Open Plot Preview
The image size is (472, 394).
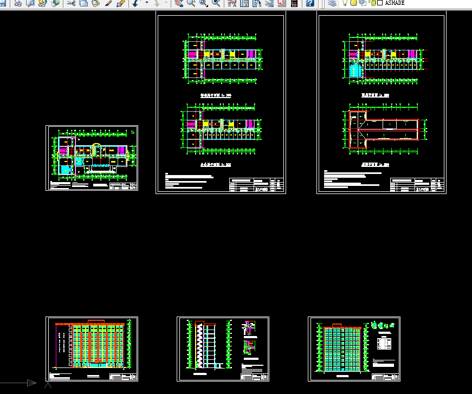[x=30, y=3]
